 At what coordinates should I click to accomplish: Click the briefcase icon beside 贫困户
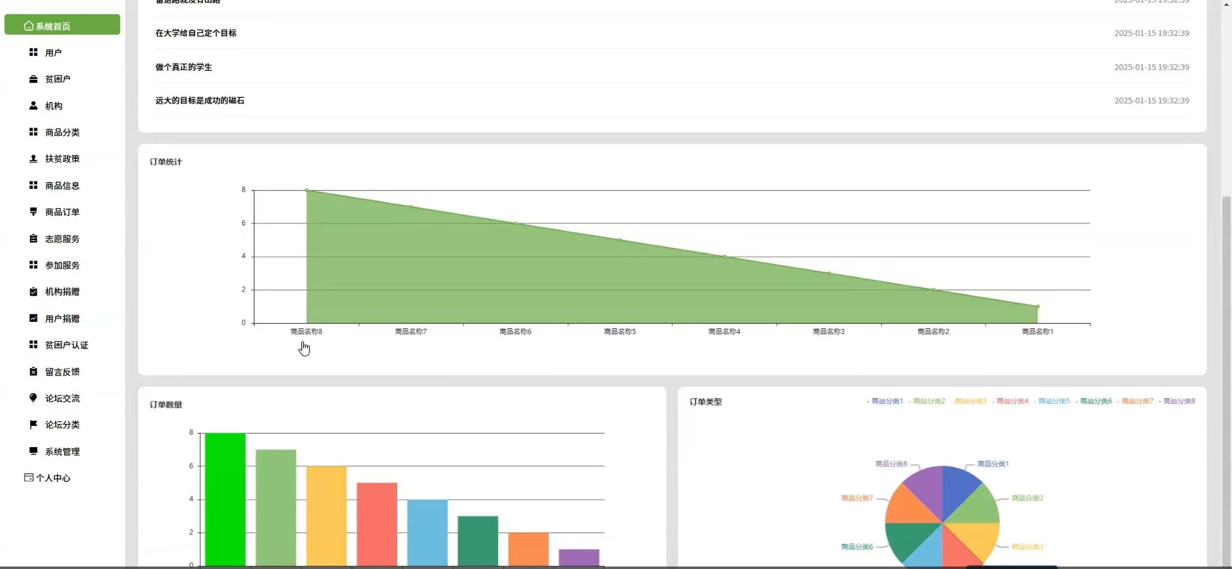(x=33, y=79)
